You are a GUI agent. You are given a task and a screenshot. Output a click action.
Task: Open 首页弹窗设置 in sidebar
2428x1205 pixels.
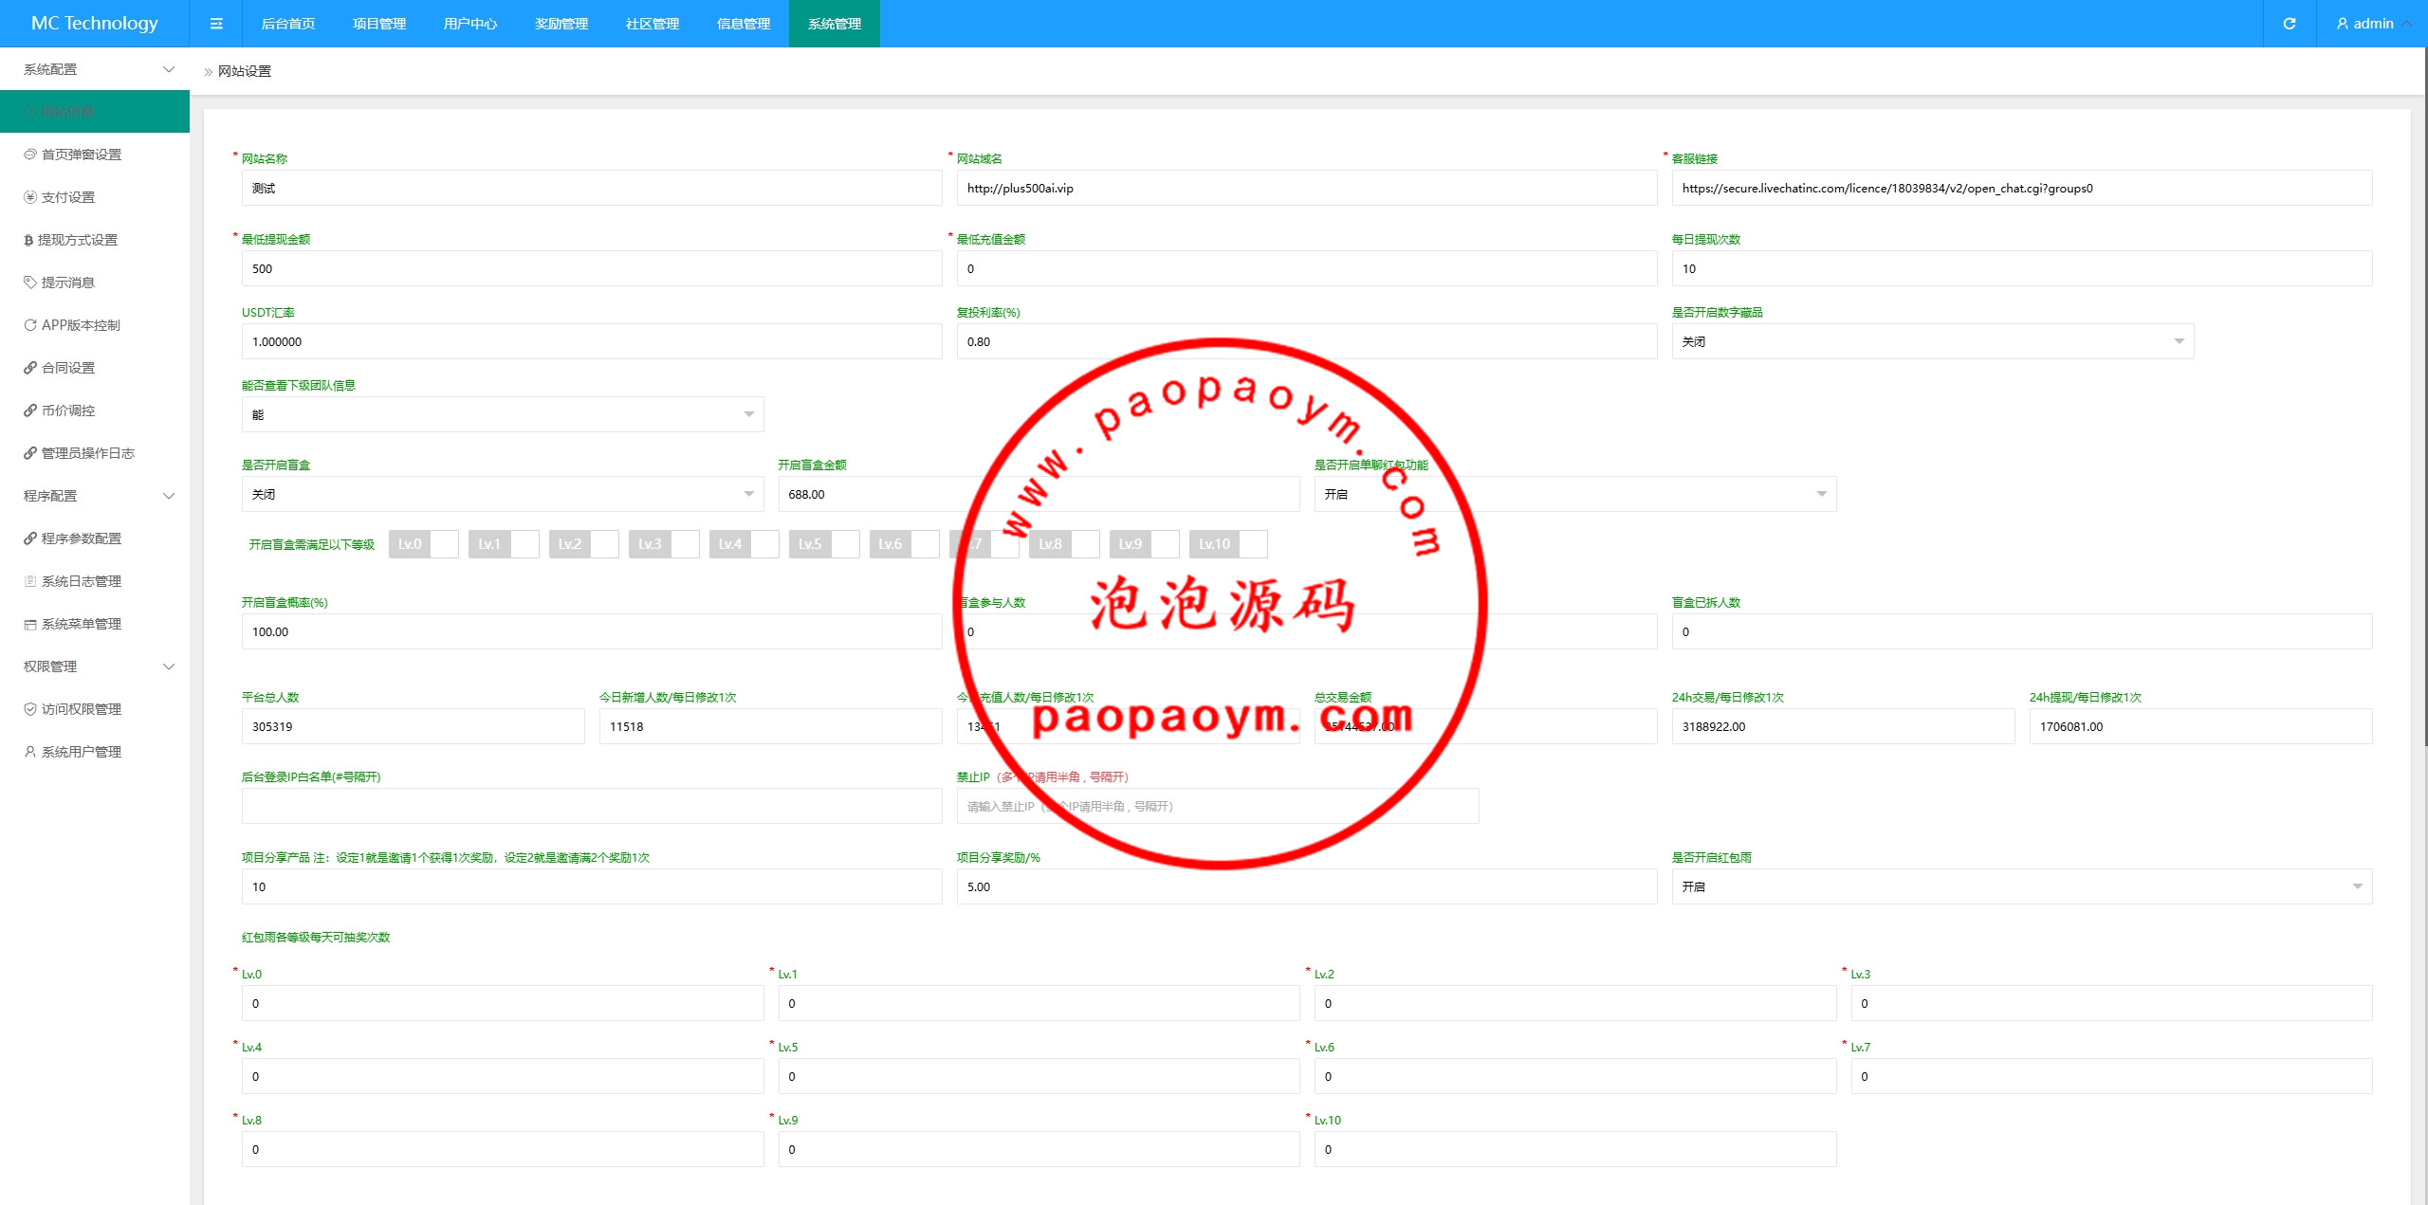(x=95, y=155)
